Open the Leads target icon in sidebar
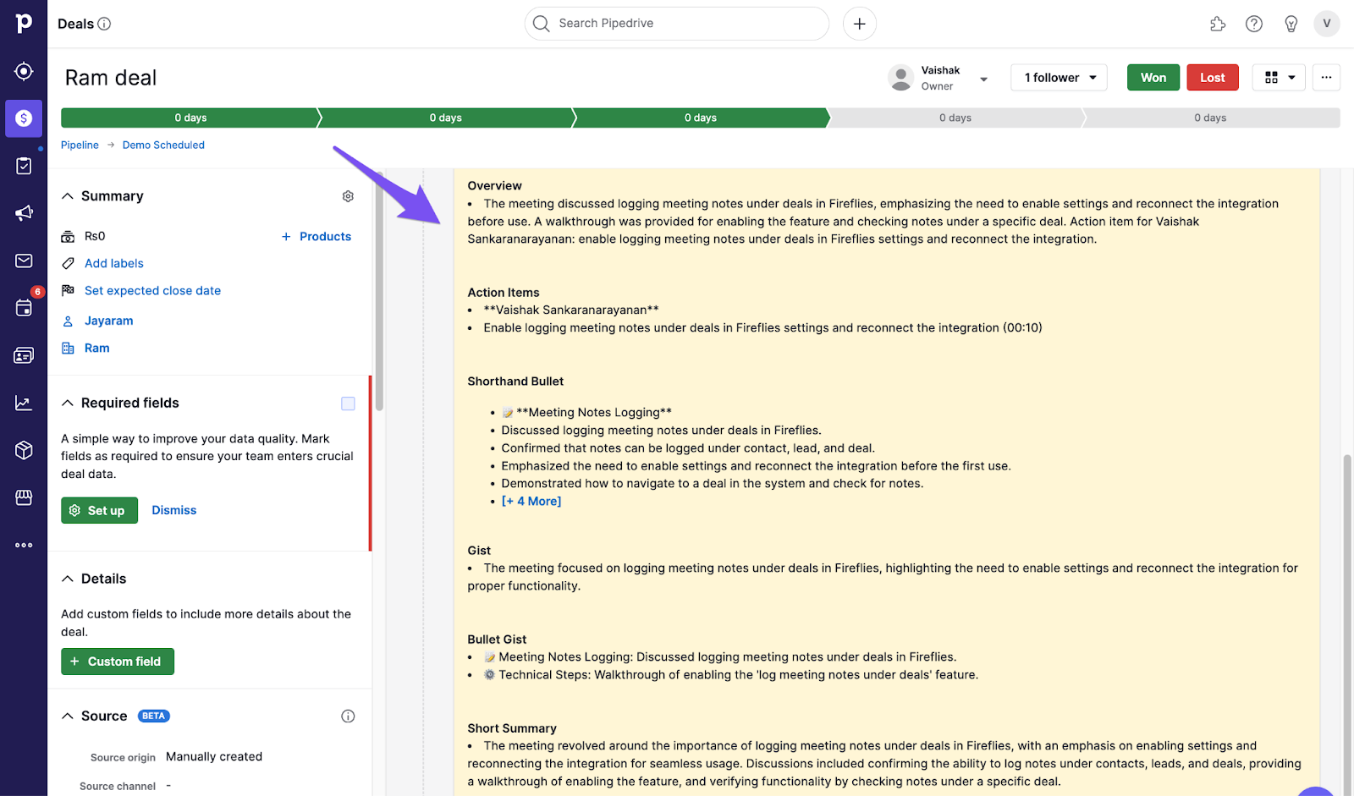The image size is (1354, 796). (x=24, y=71)
